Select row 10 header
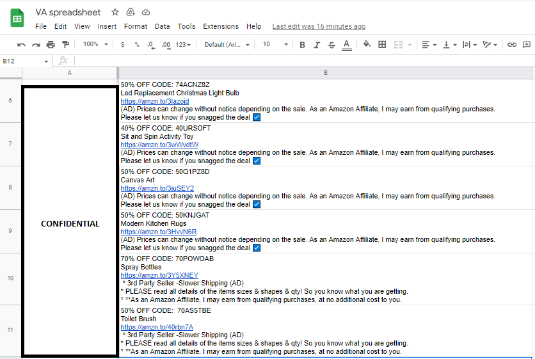535x359 pixels. (11, 278)
